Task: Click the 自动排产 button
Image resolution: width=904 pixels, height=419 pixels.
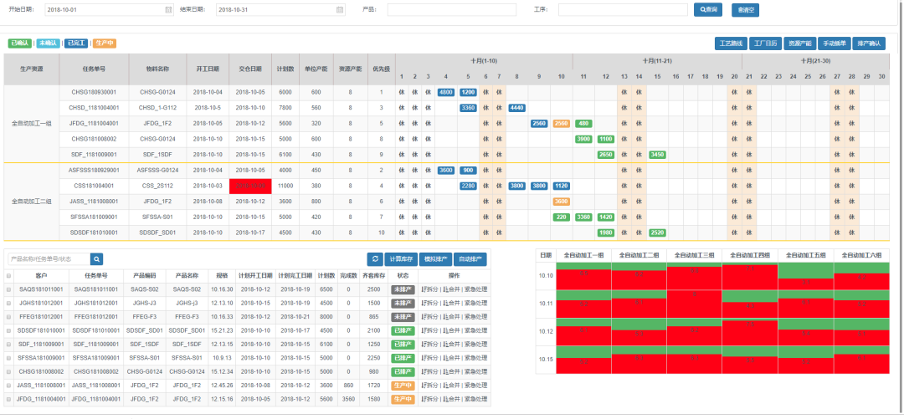Action: (470, 259)
